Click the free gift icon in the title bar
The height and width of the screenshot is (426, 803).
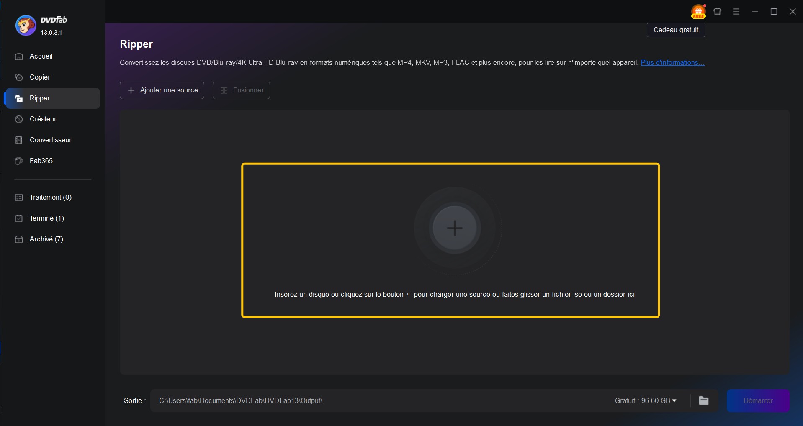pos(698,12)
